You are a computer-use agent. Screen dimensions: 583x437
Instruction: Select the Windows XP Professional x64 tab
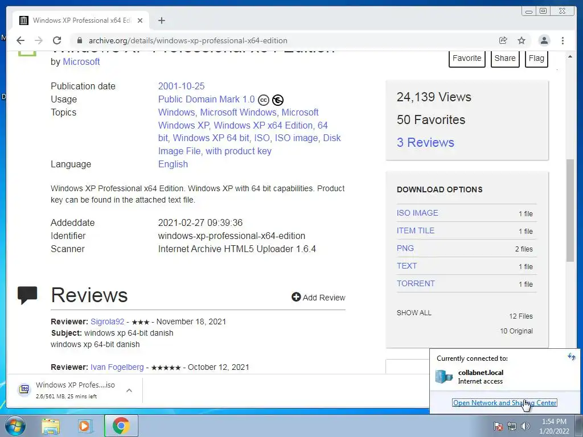click(x=81, y=20)
